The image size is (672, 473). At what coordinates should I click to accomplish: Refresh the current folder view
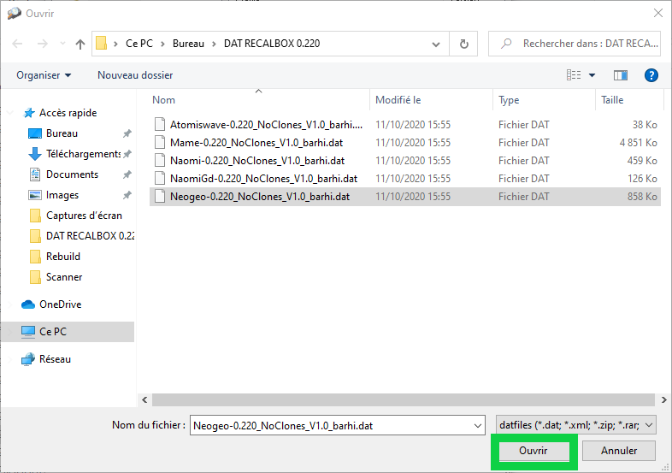(x=463, y=44)
